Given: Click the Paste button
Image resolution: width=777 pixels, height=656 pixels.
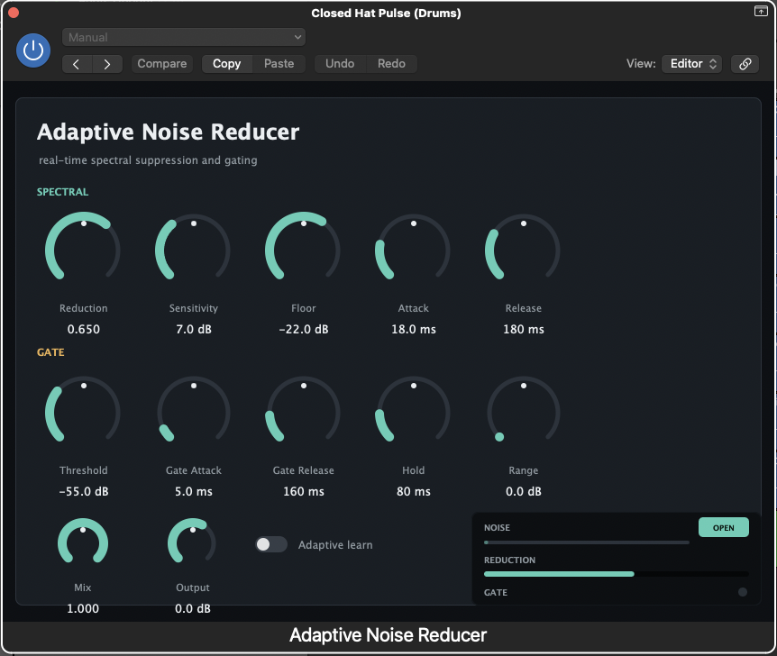Looking at the screenshot, I should coord(279,64).
